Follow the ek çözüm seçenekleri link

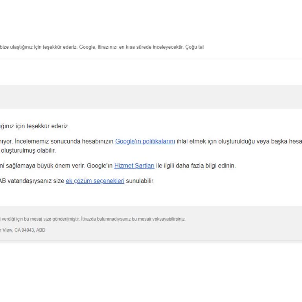point(95,181)
